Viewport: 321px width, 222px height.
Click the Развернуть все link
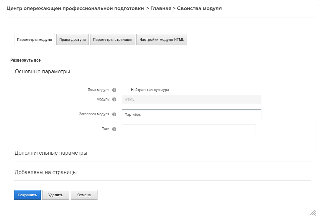(25, 60)
